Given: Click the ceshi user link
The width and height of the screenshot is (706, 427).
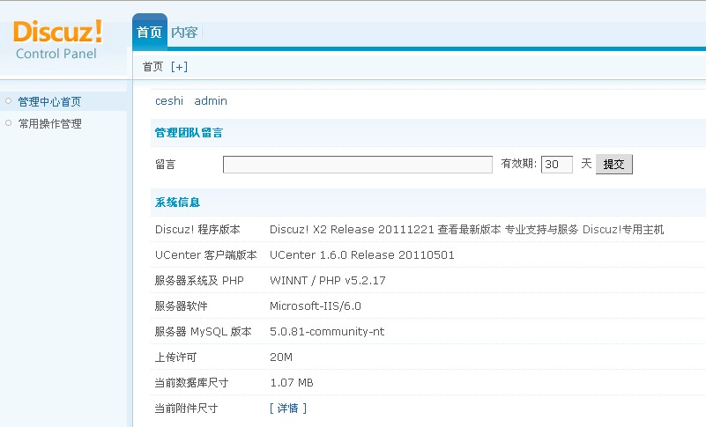Looking at the screenshot, I should [169, 100].
